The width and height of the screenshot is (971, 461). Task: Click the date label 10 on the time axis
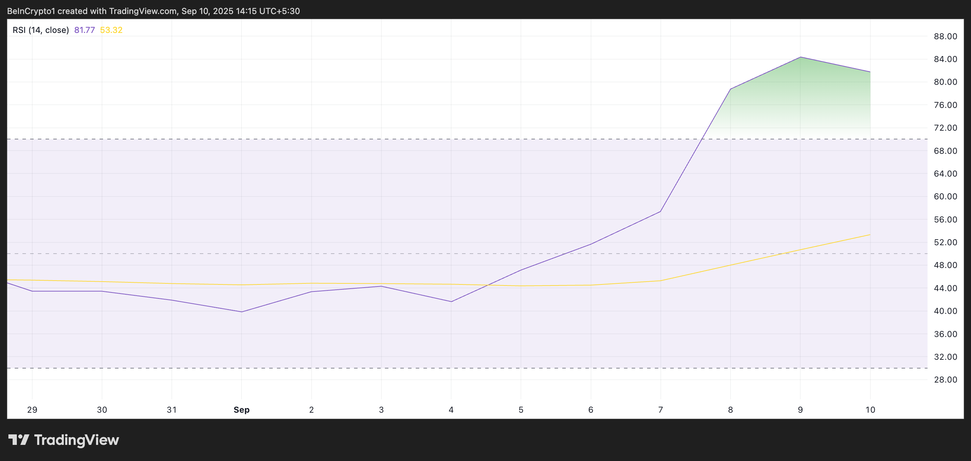[x=870, y=410]
